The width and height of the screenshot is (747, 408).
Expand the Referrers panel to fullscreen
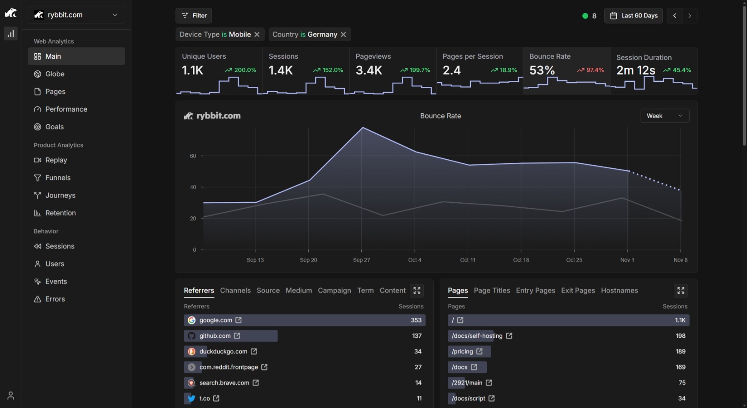[417, 290]
